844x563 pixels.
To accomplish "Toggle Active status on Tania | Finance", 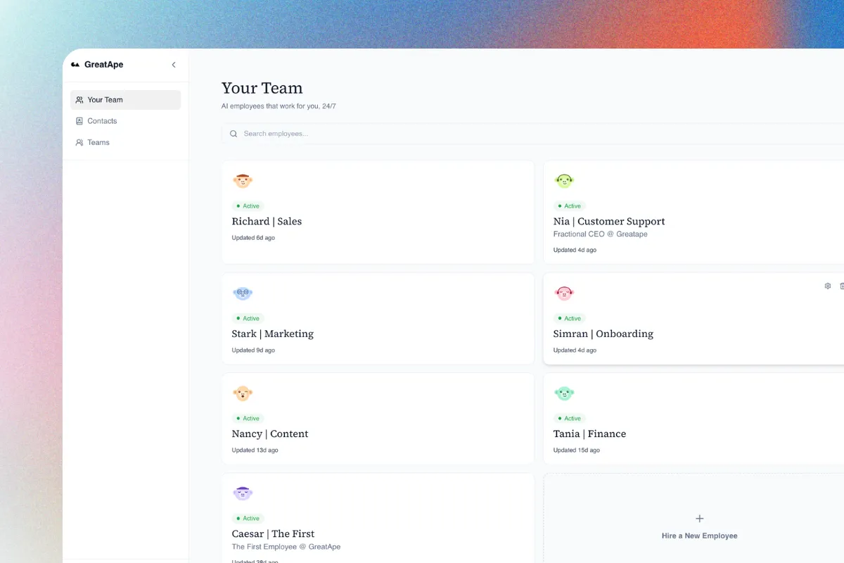I will (569, 418).
